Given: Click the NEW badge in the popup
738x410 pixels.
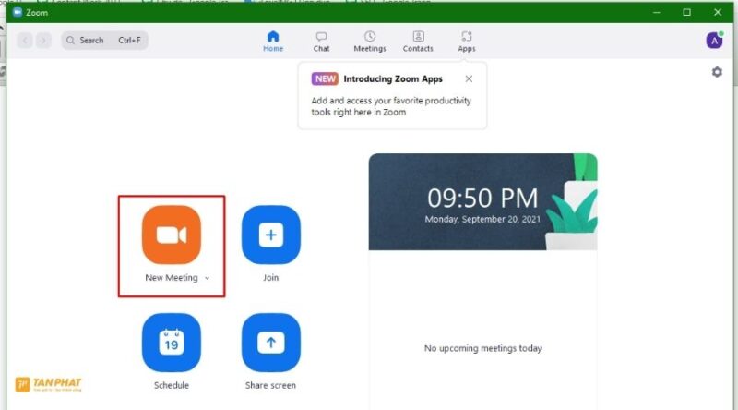Looking at the screenshot, I should pyautogui.click(x=325, y=78).
